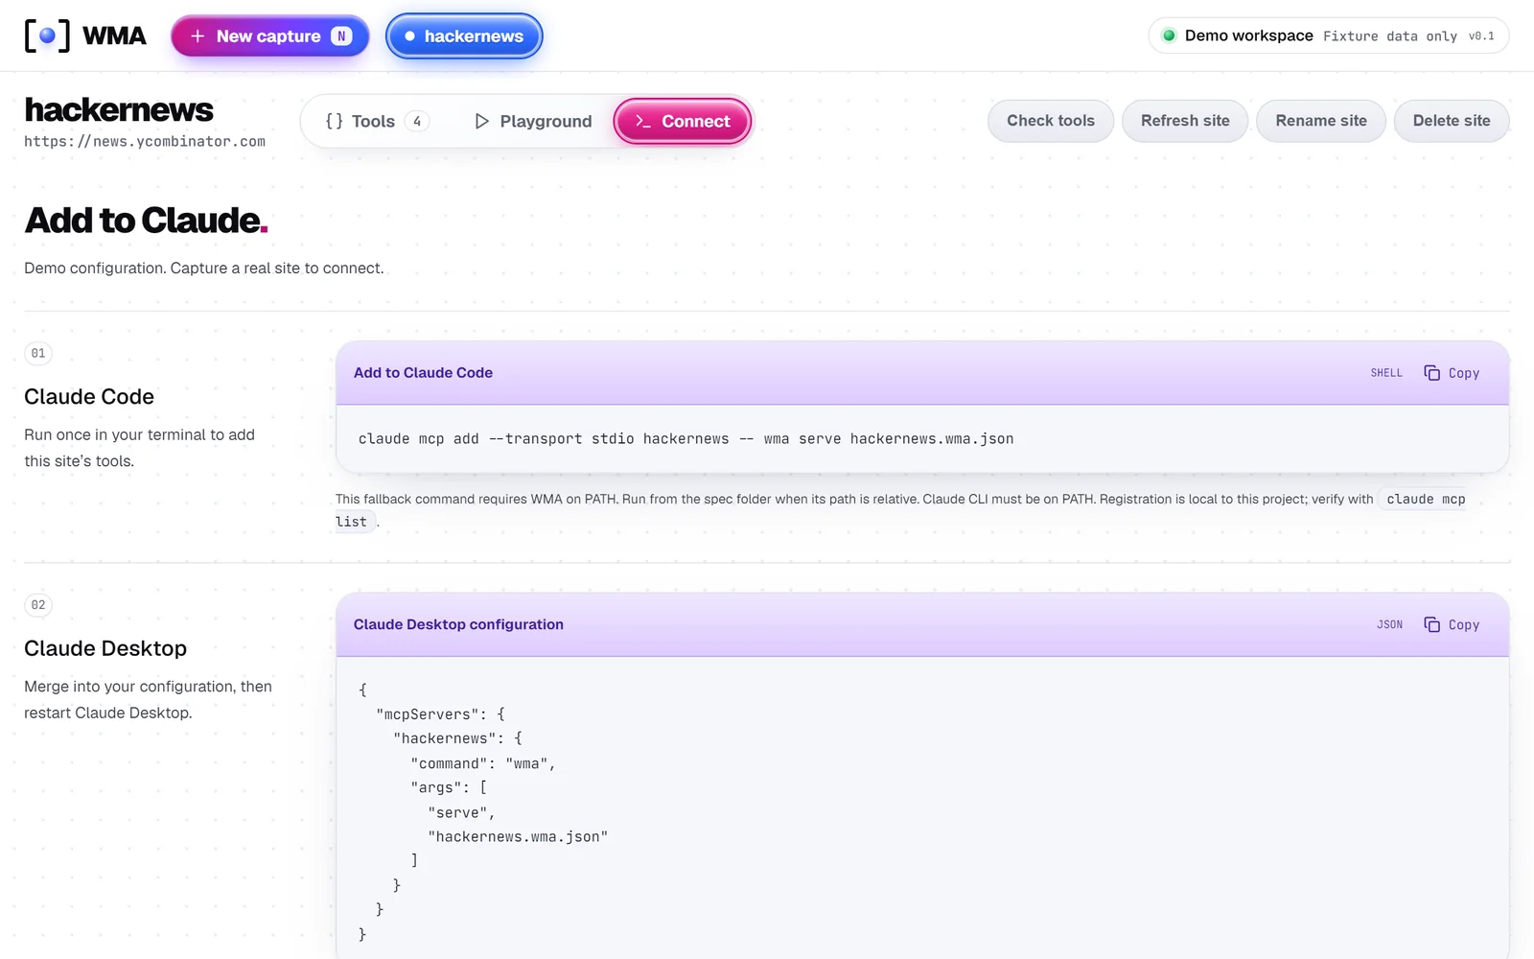1534x959 pixels.
Task: Click the N shortcut badge on New capture
Action: [341, 36]
